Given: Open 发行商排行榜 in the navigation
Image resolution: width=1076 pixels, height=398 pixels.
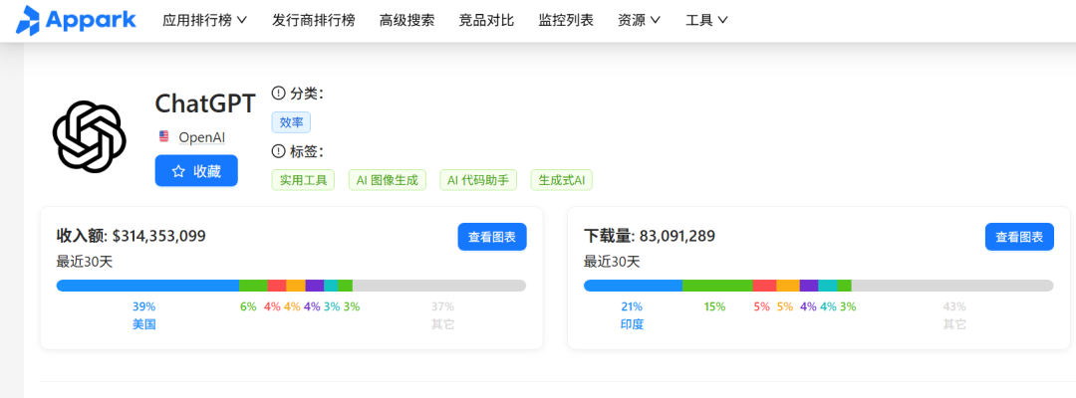Looking at the screenshot, I should click(314, 20).
